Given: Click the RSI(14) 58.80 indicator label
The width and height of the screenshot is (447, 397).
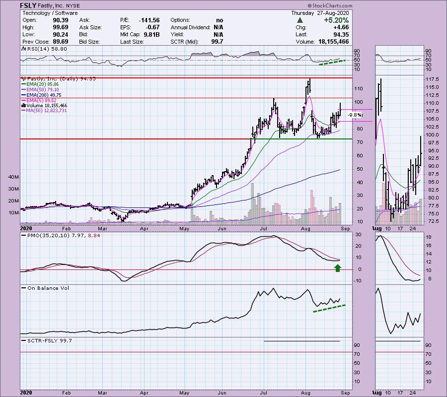Looking at the screenshot, I should coord(47,49).
